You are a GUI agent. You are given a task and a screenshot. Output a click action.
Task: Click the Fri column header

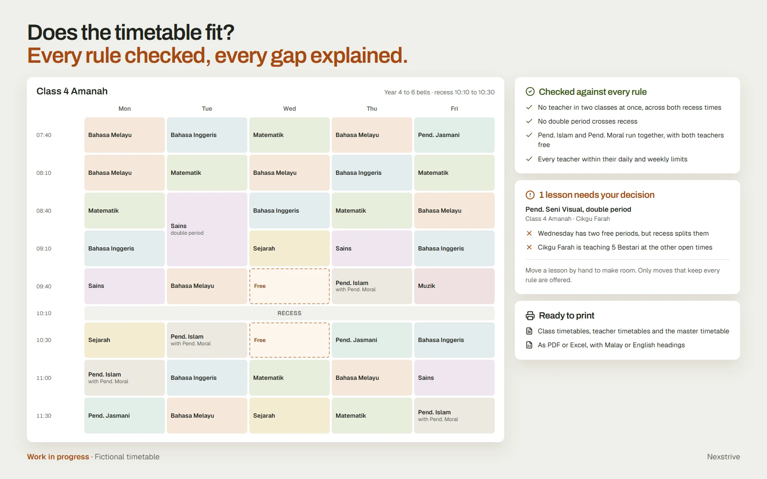[454, 109]
